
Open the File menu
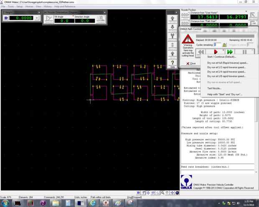[x=3, y=6]
